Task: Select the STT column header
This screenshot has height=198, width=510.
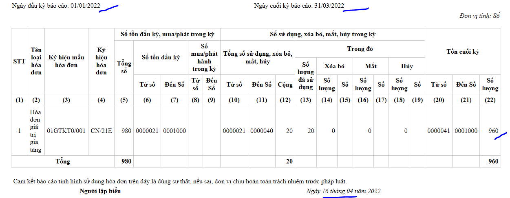Action: click(19, 61)
